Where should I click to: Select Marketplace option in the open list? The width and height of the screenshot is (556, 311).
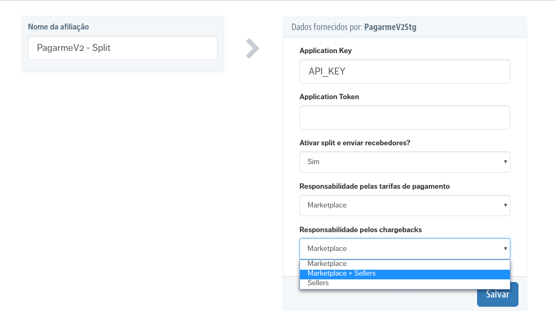tap(327, 264)
